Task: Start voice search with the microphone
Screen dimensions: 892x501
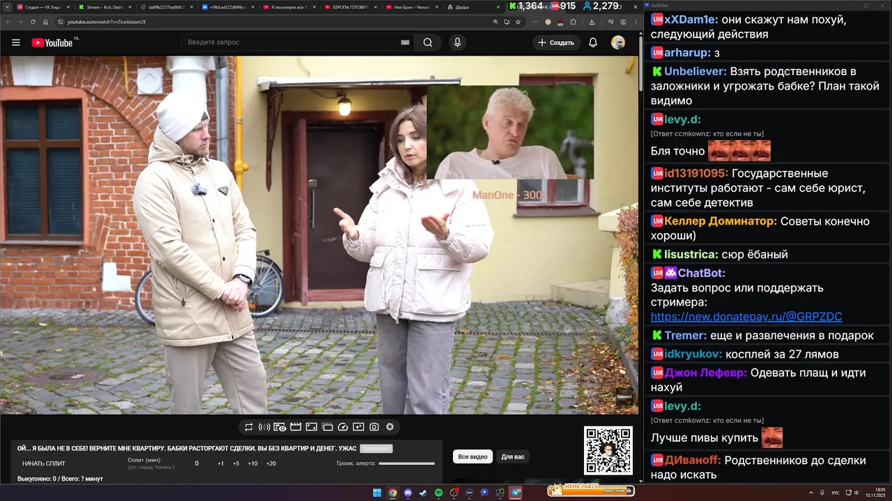Action: pyautogui.click(x=457, y=42)
